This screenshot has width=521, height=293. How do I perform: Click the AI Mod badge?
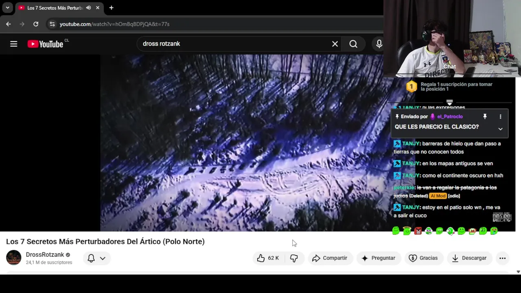coord(438,196)
